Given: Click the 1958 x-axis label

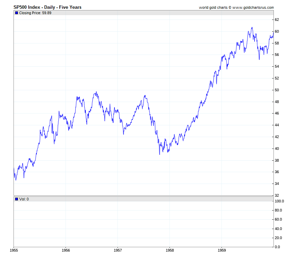Looking at the screenshot, I should 170,250.
